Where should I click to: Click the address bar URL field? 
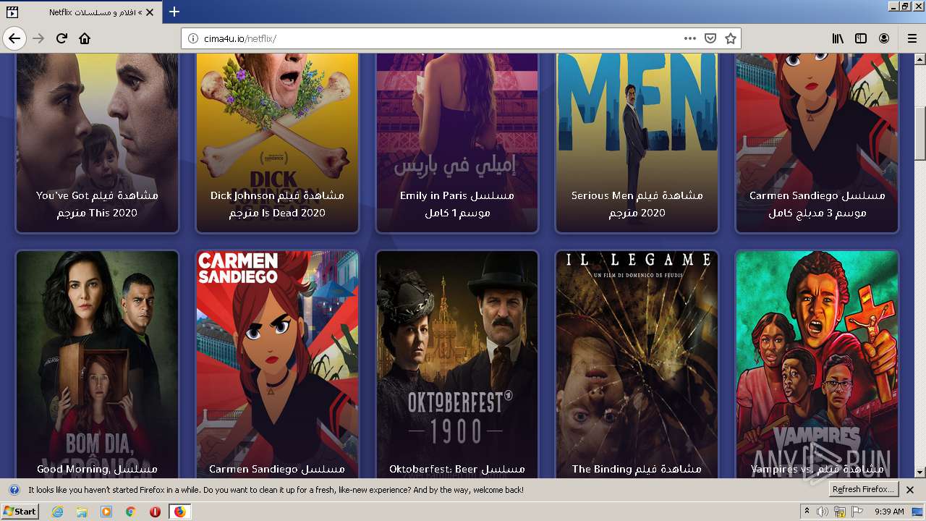462,38
